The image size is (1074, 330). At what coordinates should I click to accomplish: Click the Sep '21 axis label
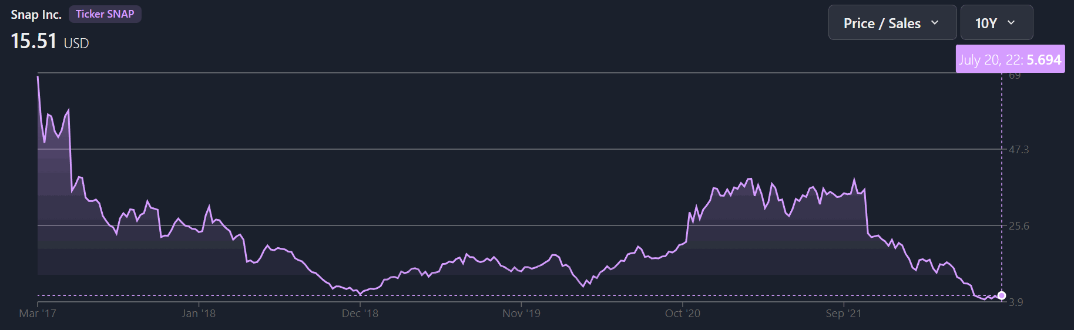tap(844, 314)
